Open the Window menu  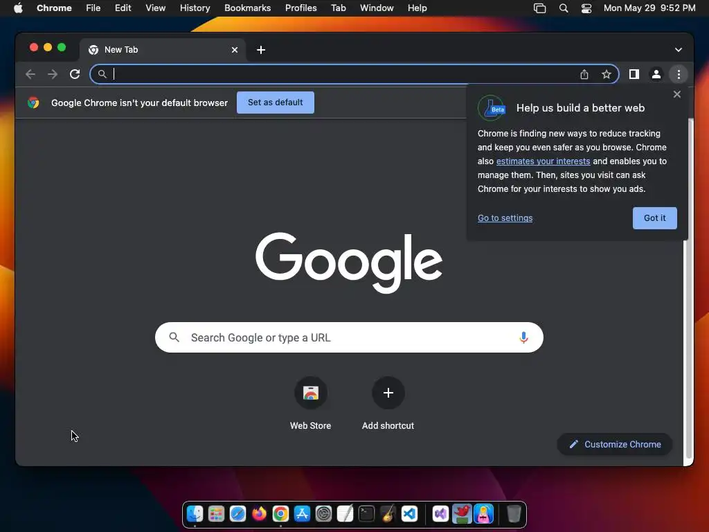[x=377, y=8]
